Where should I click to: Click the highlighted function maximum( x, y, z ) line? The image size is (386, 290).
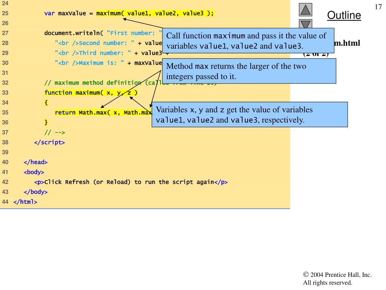pos(90,93)
